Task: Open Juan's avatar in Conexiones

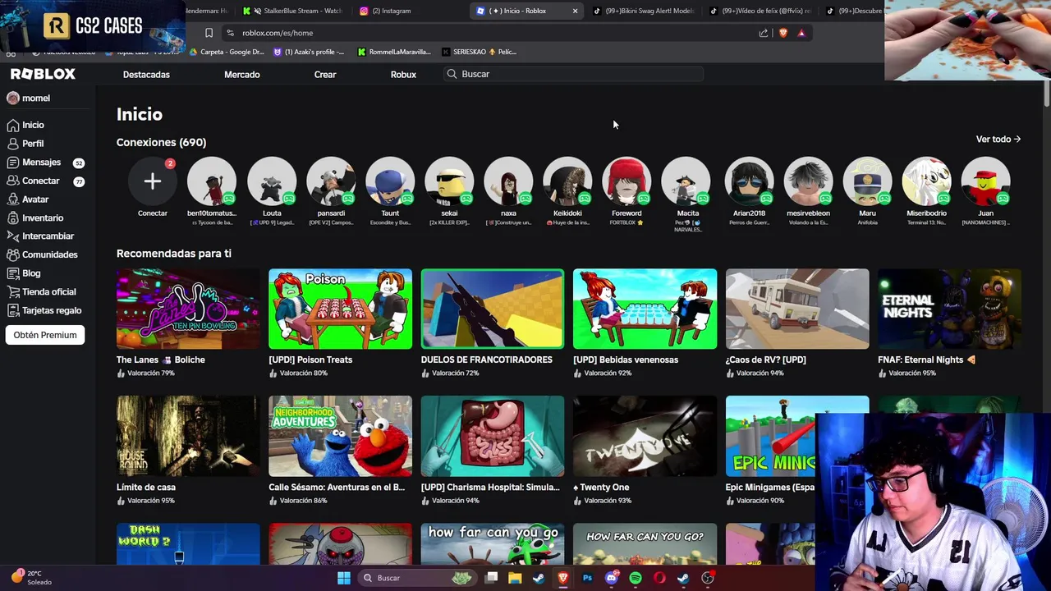Action: (x=985, y=181)
